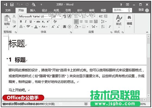152x108 pixels.
Task: Increase font size with A-up icon
Action: click(53, 27)
